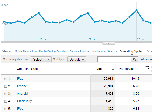Image resolution: width=152 pixels, height=112 pixels.
Task: Tick the checkbox for iPad row
Action: pyautogui.click(x=5, y=79)
